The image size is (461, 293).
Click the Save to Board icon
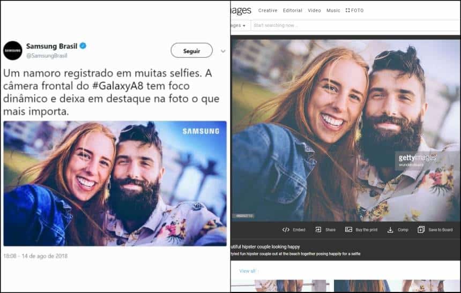pos(421,229)
